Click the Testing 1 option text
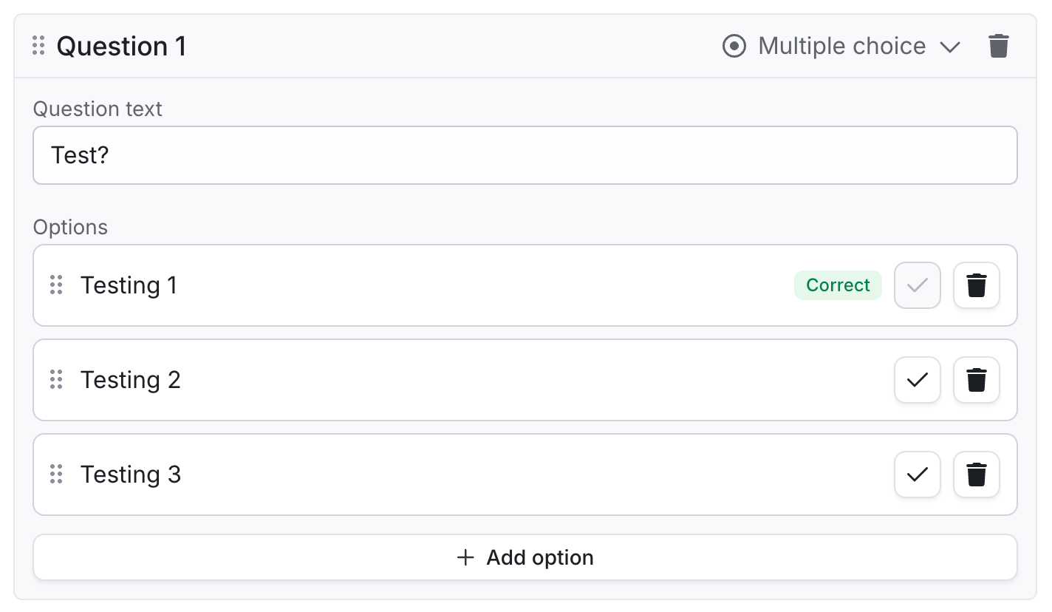 tap(129, 285)
